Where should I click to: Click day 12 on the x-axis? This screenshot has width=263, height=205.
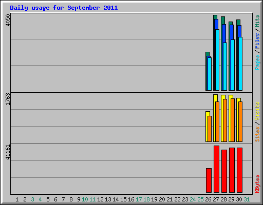[100, 199]
